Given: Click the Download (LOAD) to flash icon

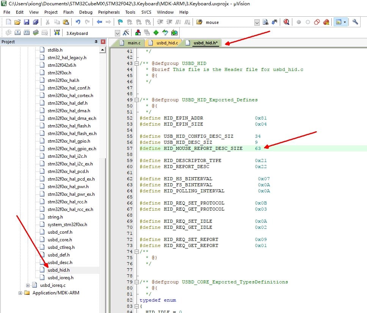Looking at the screenshot, I should pos(57,33).
